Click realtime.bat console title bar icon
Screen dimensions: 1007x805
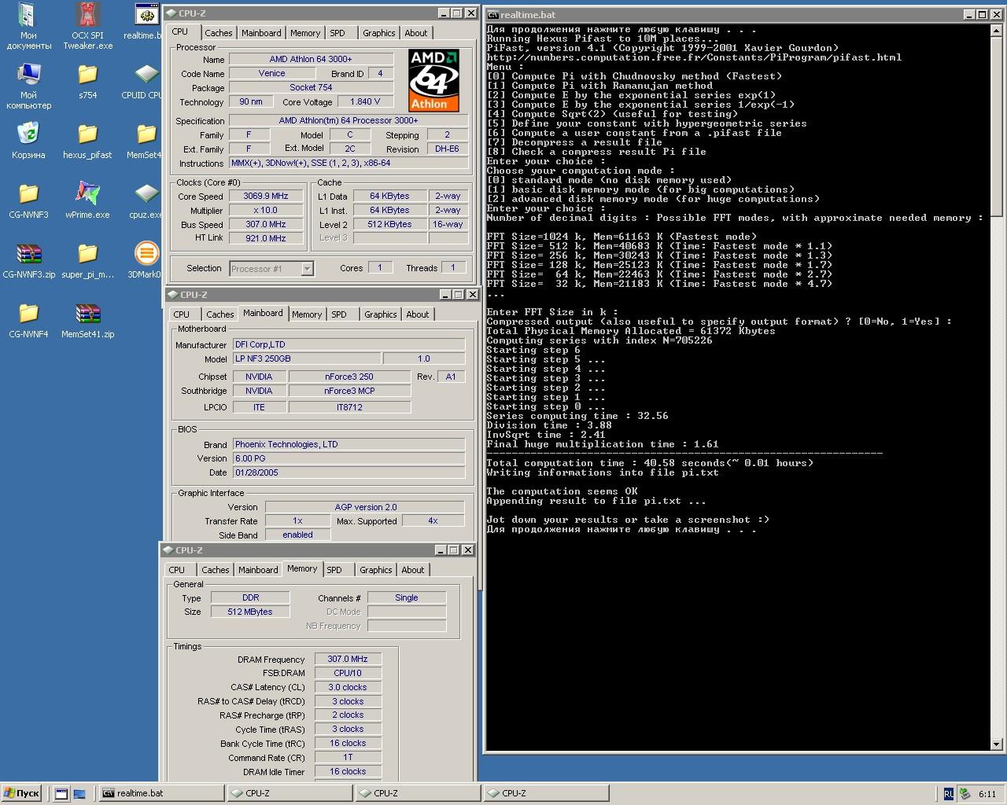point(492,14)
